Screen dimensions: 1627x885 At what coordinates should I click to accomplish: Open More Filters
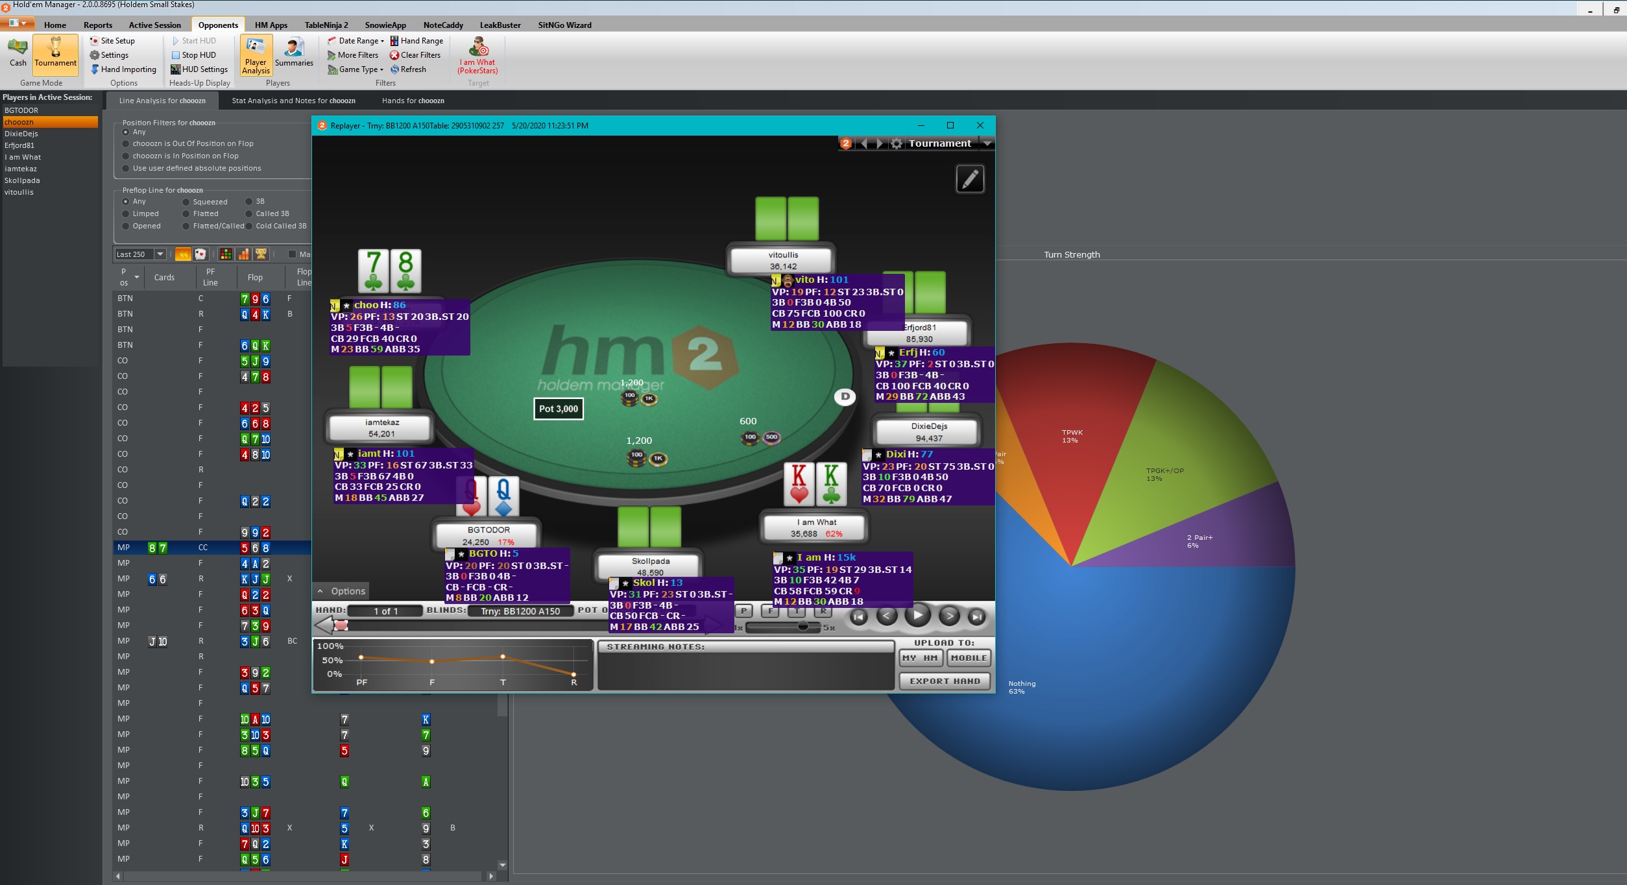coord(353,55)
